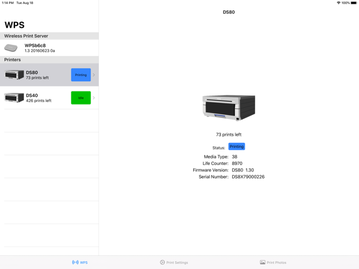Click the WPS tab broadcast icon
The width and height of the screenshot is (359, 269).
click(x=75, y=262)
